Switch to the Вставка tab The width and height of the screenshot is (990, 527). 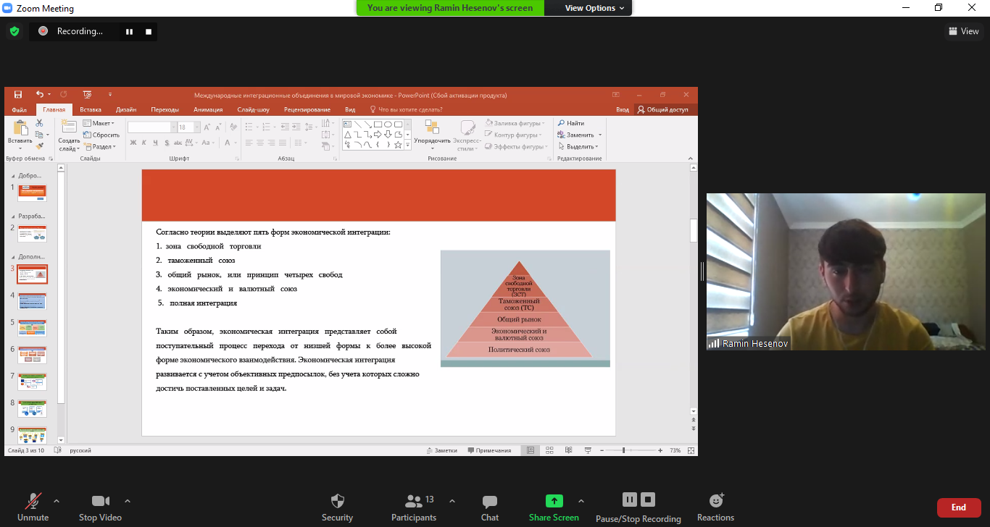[91, 109]
